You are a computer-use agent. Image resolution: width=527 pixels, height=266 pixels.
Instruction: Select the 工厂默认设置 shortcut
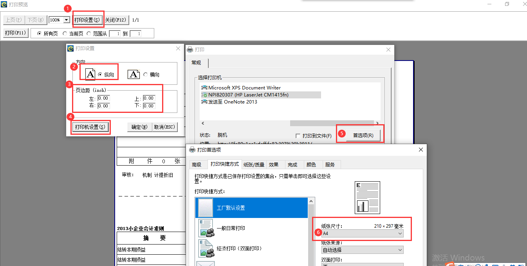(x=252, y=208)
